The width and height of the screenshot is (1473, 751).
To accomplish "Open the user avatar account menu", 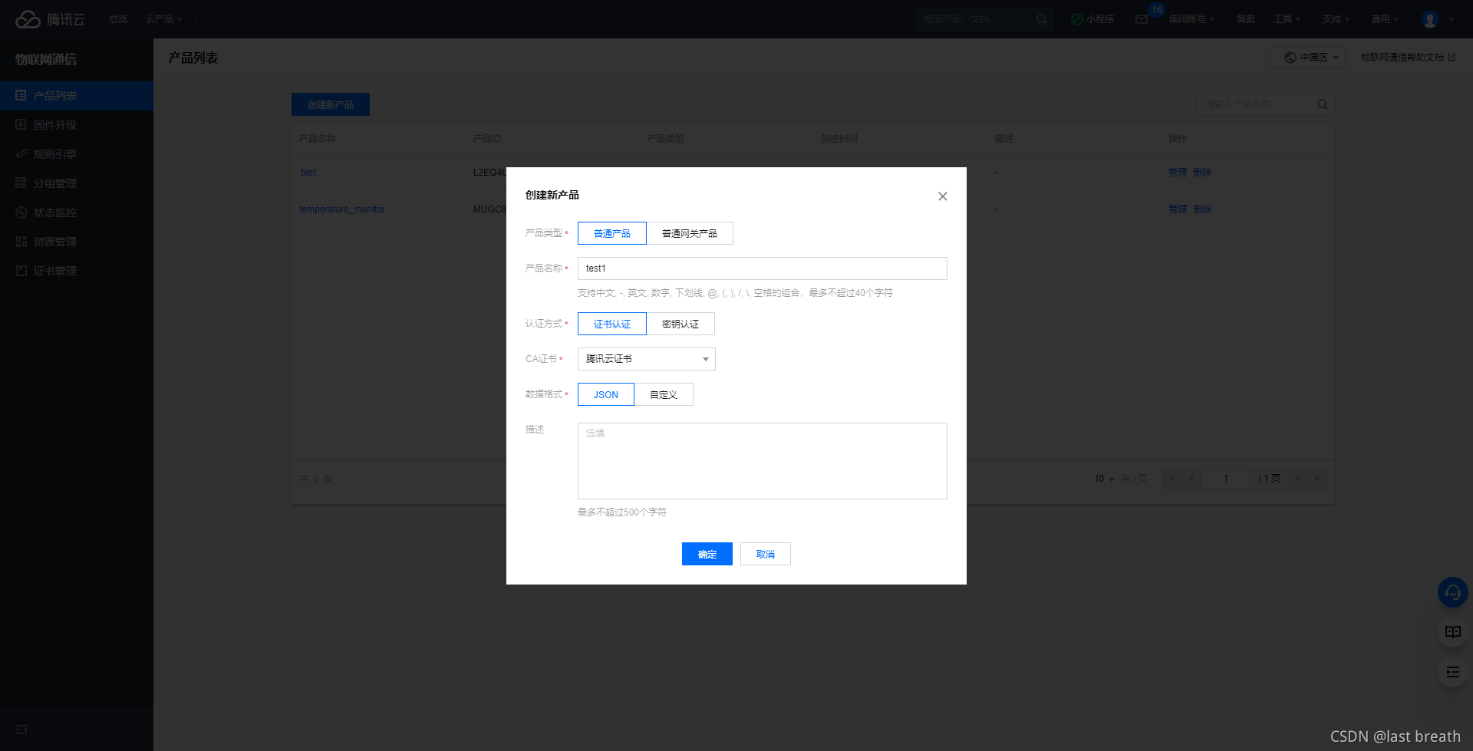I will (x=1437, y=19).
